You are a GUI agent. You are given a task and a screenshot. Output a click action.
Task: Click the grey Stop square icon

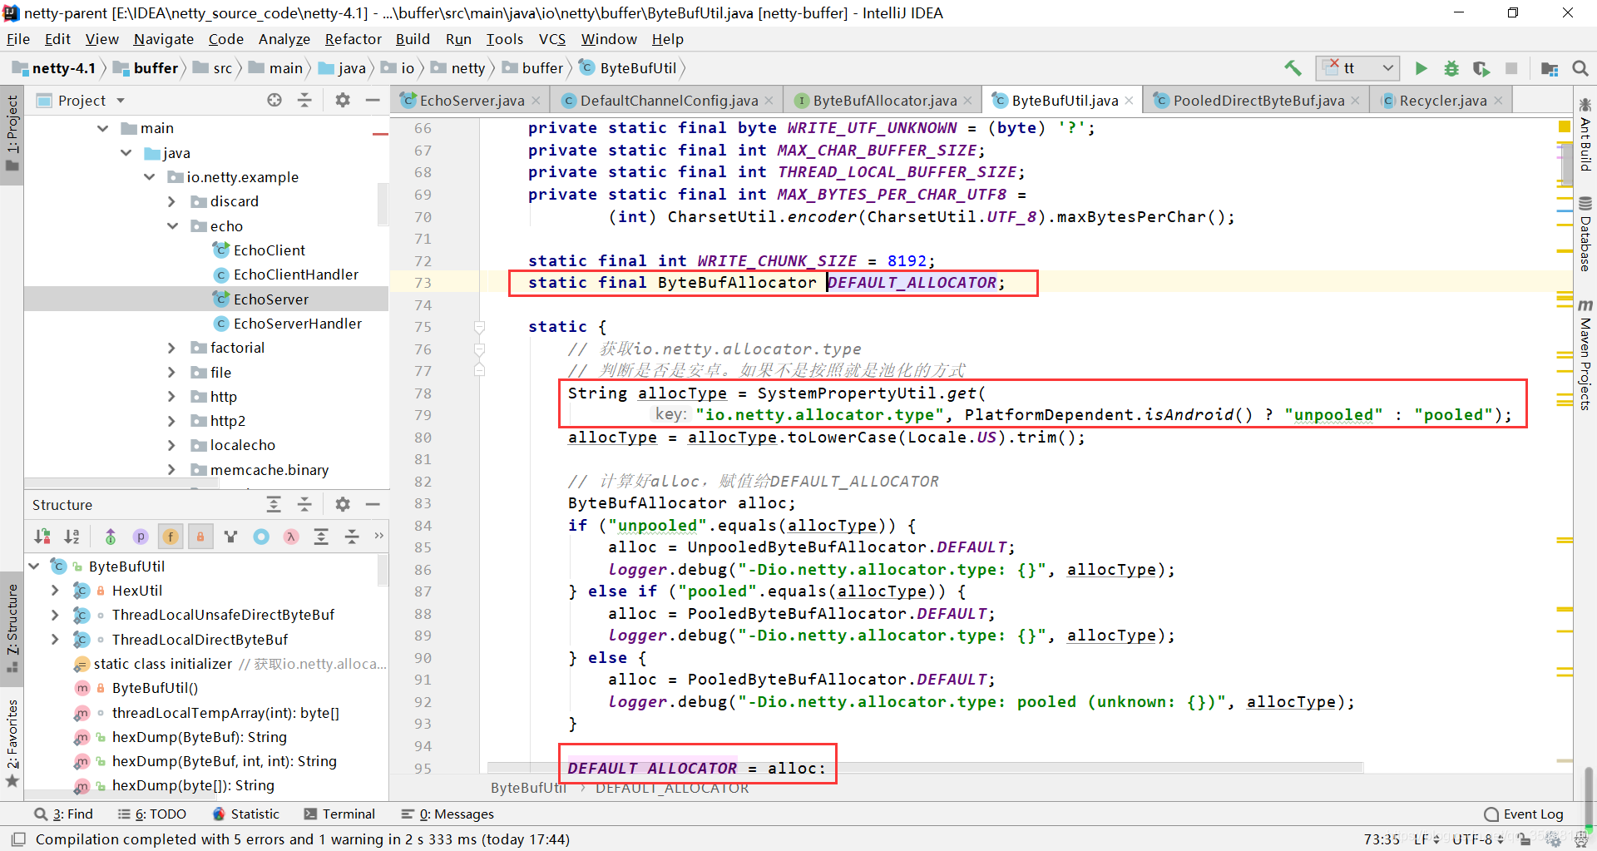(x=1511, y=68)
